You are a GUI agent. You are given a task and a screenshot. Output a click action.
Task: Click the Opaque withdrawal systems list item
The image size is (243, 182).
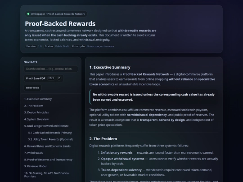pos(158,161)
